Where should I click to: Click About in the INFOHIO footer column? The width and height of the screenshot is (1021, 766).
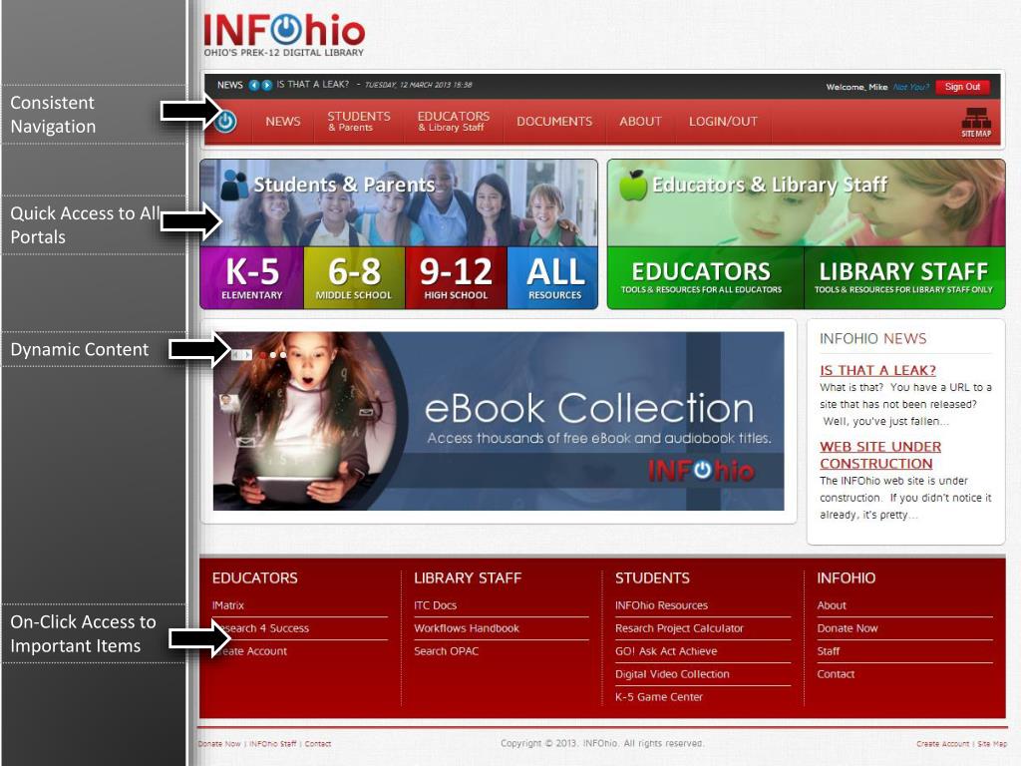pos(832,605)
